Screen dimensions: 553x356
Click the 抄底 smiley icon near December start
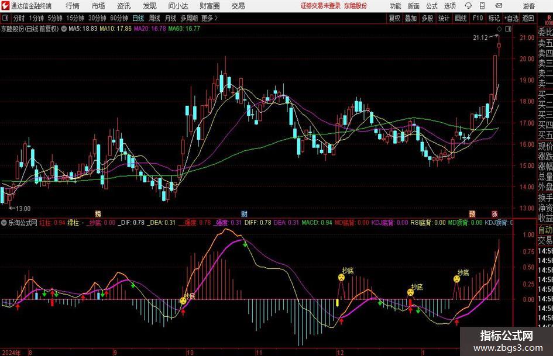(x=341, y=278)
